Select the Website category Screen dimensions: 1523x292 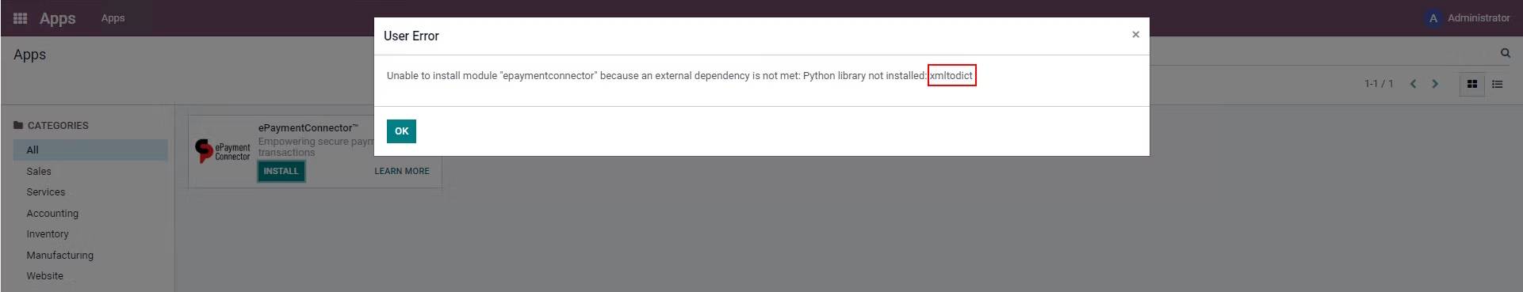(45, 276)
